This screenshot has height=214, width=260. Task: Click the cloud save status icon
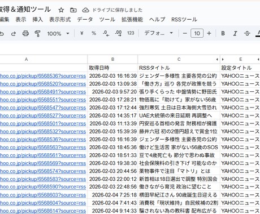pyautogui.click(x=85, y=10)
